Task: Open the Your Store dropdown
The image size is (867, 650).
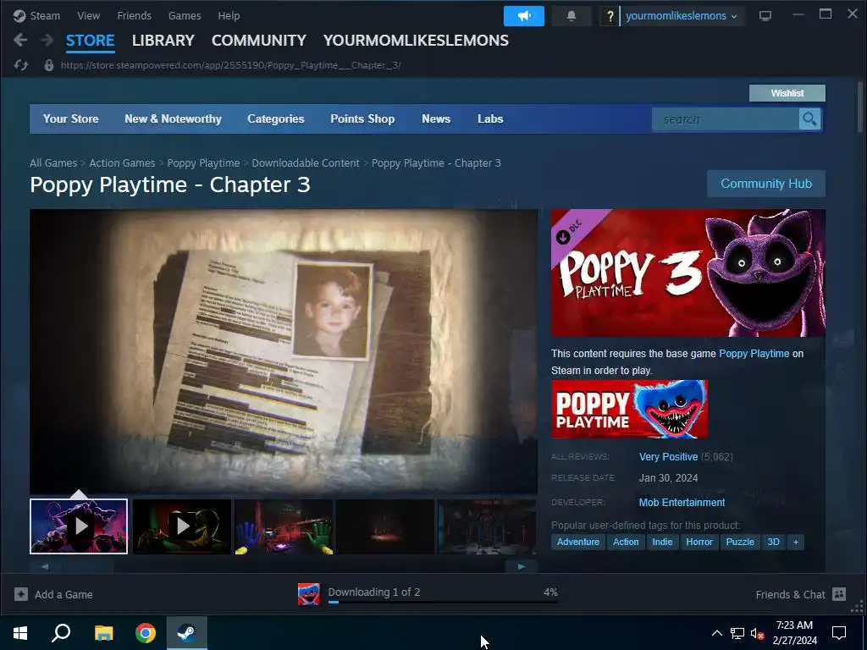Action: pos(71,118)
